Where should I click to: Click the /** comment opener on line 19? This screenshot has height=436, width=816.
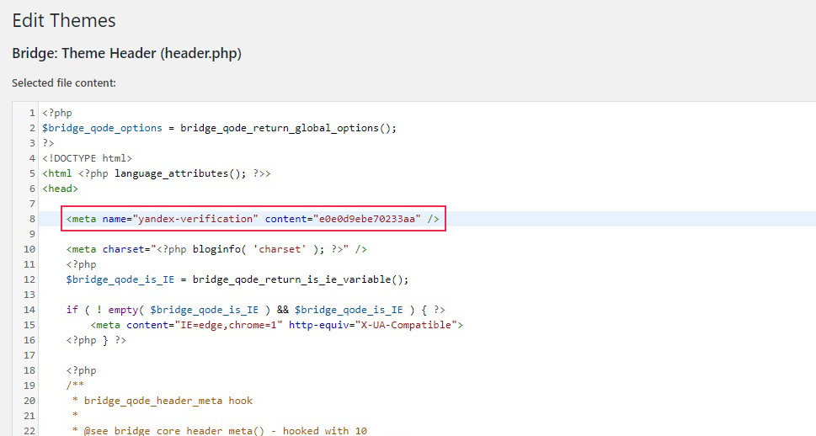[75, 385]
